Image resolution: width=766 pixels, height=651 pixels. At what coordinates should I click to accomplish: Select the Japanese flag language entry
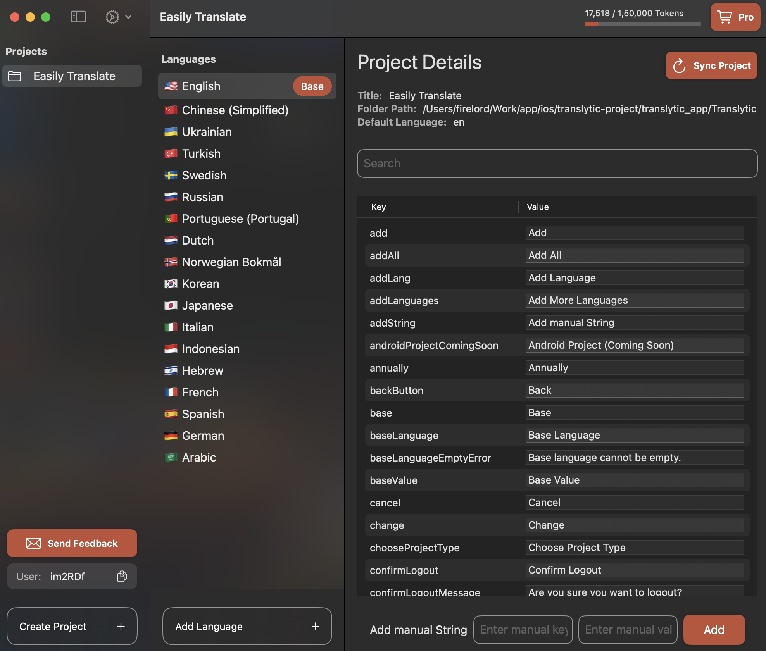pos(207,306)
